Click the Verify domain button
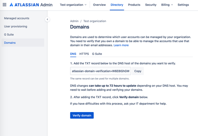 [x=82, y=115]
